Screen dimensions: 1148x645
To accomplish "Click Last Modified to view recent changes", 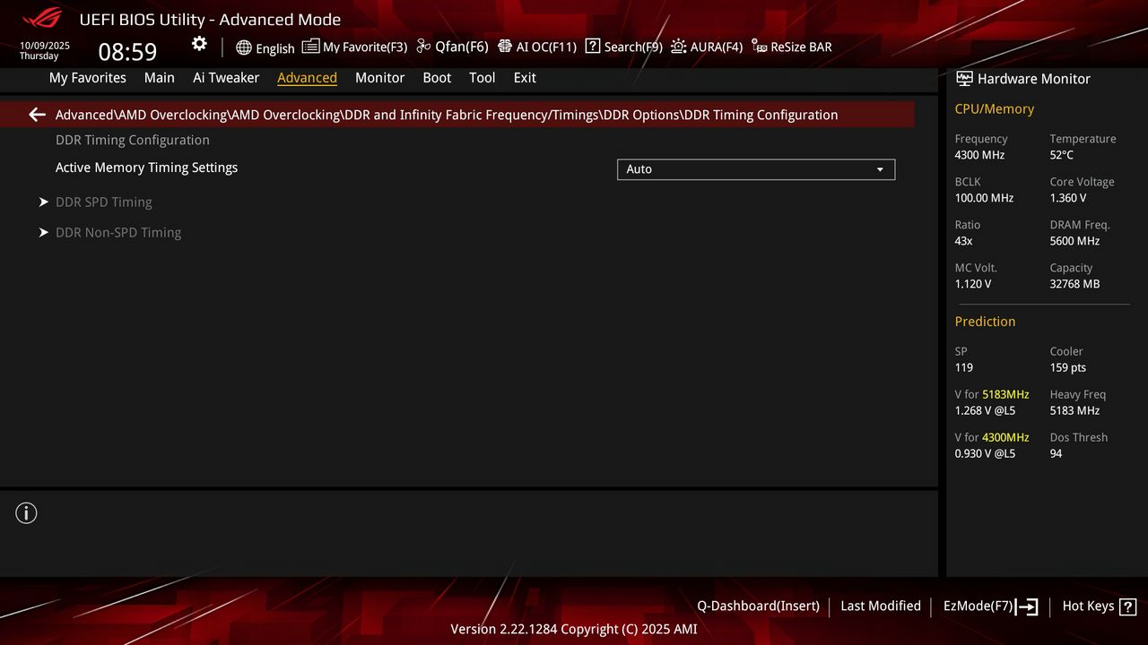I will coord(880,606).
